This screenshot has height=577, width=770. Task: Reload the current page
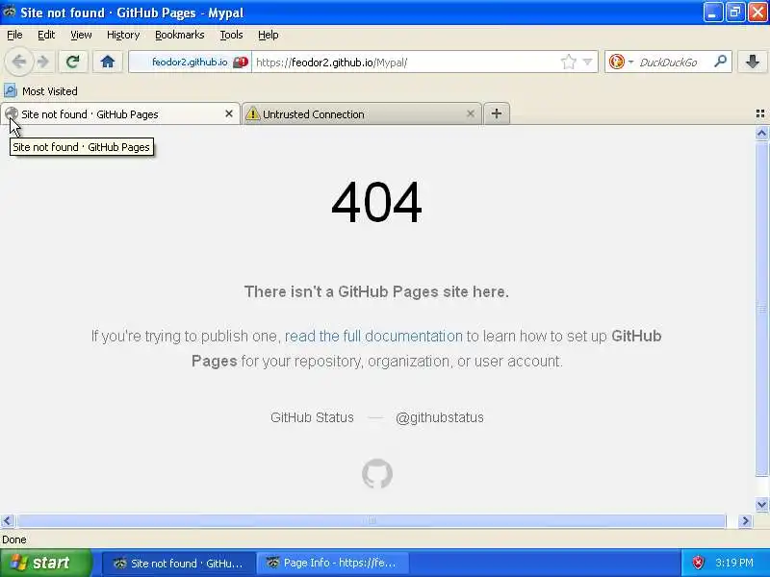click(73, 62)
